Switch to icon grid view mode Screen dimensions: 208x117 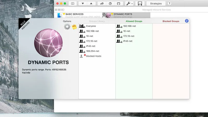point(56,10)
